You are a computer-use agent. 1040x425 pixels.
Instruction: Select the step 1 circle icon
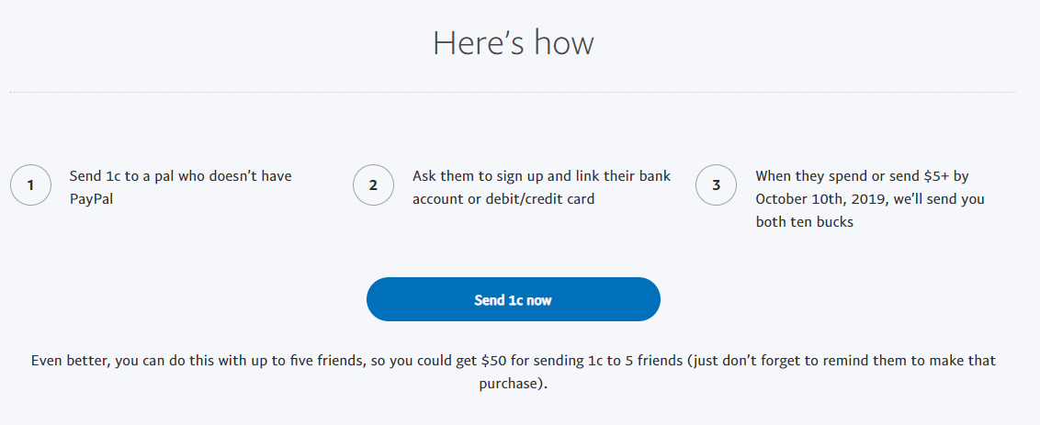click(x=30, y=185)
